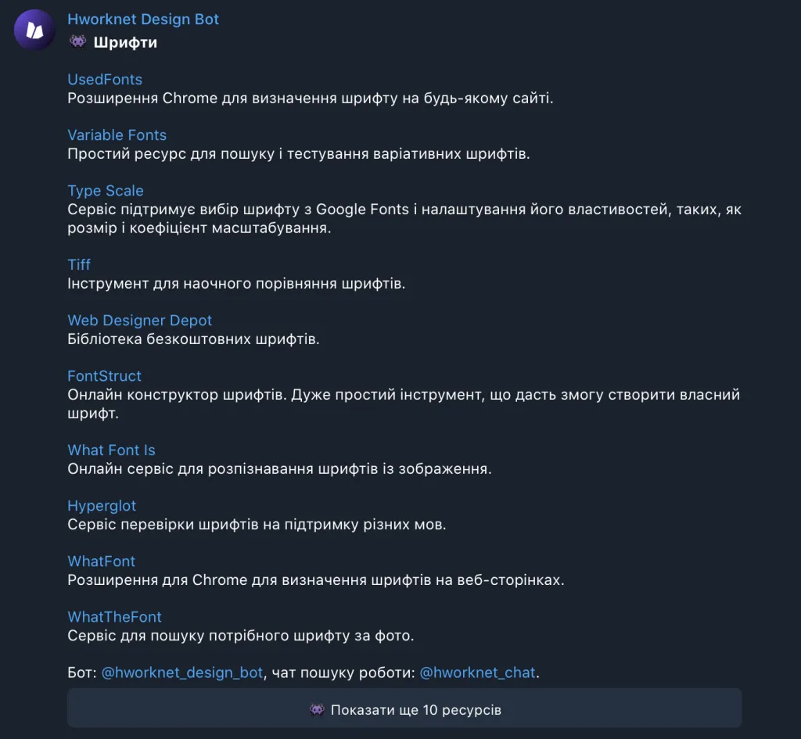Open the @hworknet_design_bot mention
Image resolution: width=801 pixels, height=739 pixels.
(x=182, y=673)
